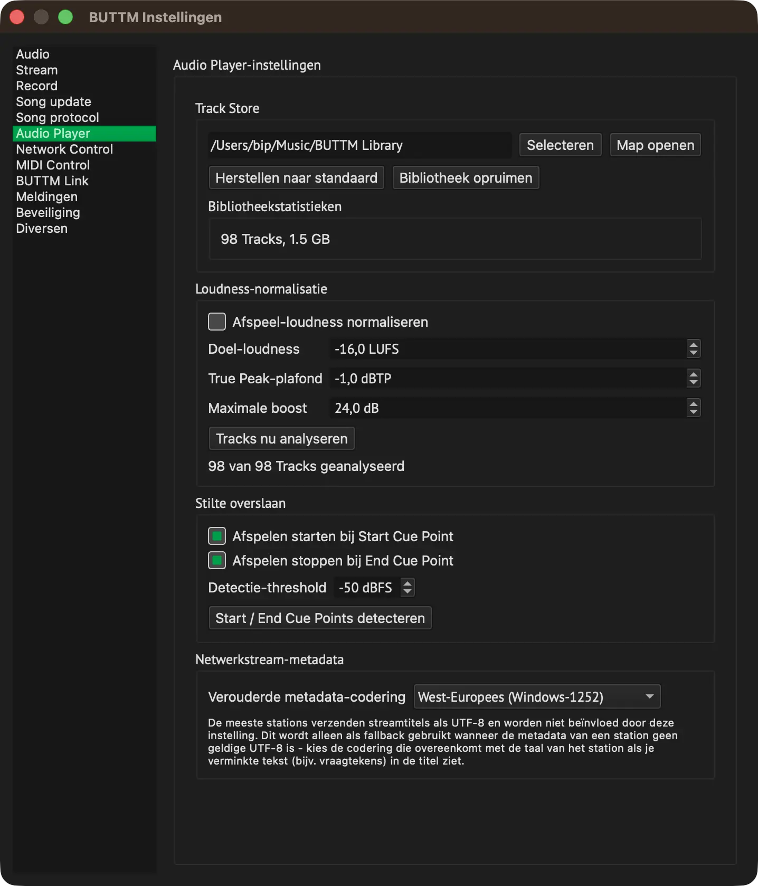The image size is (758, 886).
Task: Select Record in the settings sidebar
Action: tap(84, 86)
